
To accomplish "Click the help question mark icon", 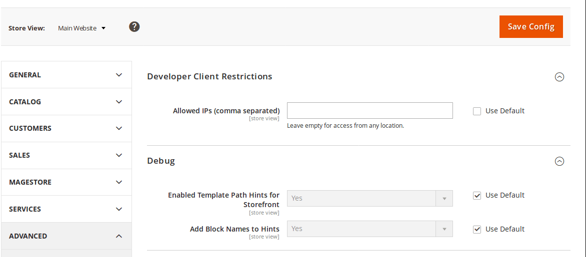I will 134,27.
